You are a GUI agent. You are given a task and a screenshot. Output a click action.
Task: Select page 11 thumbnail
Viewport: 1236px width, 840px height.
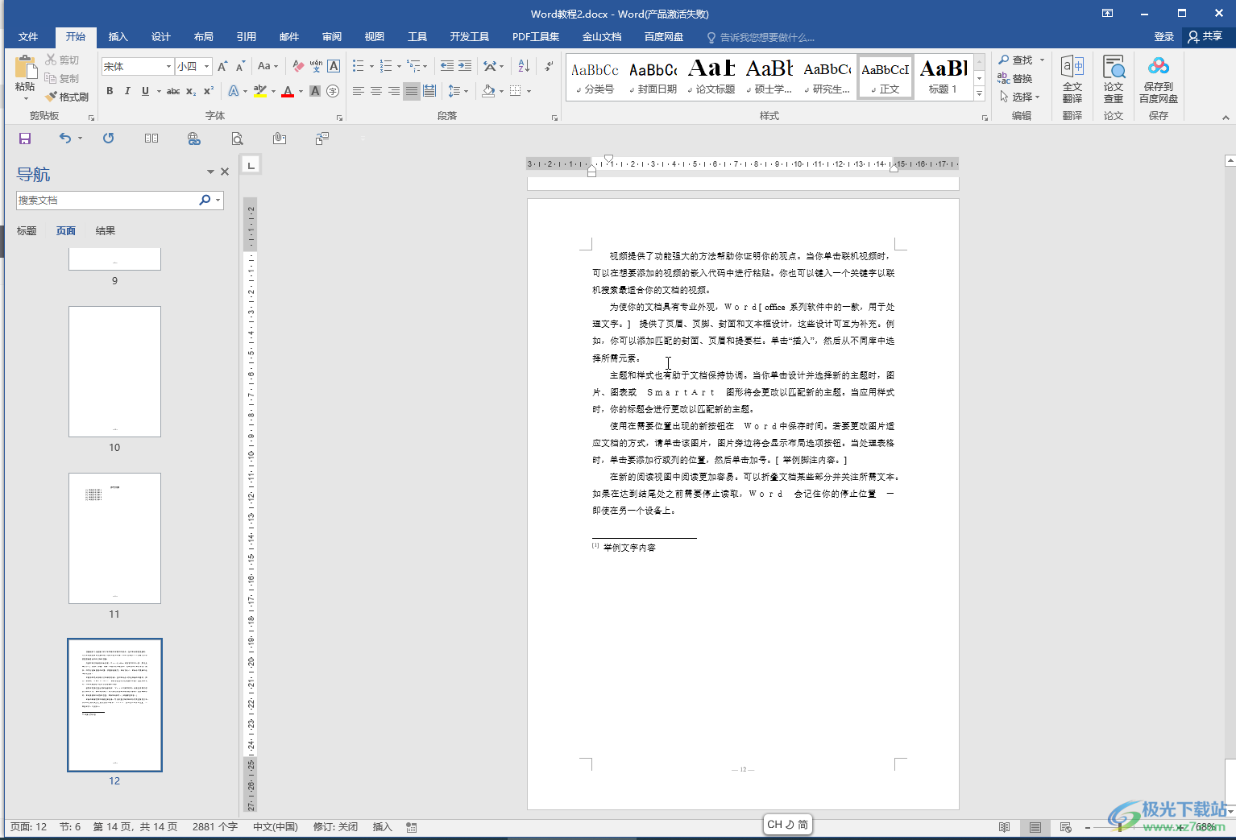pos(114,538)
